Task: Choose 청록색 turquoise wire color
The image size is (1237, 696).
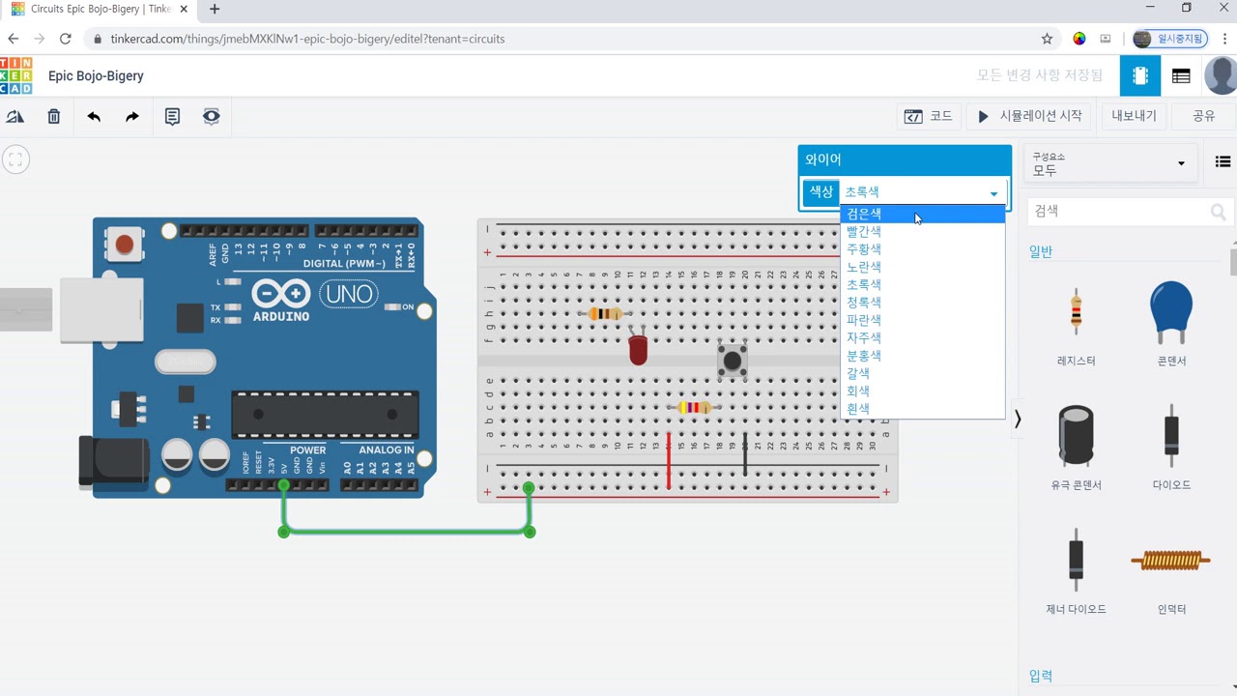Action: pos(922,303)
